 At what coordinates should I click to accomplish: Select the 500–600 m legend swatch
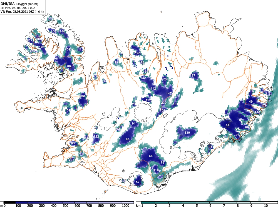point(69,202)
